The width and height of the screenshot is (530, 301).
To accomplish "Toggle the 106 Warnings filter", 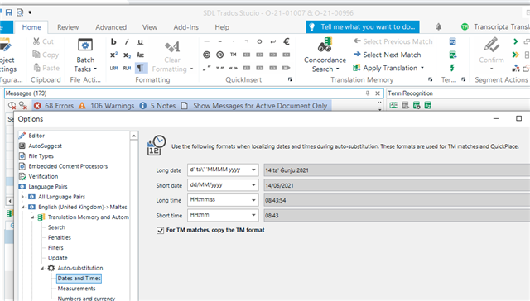I will (107, 106).
